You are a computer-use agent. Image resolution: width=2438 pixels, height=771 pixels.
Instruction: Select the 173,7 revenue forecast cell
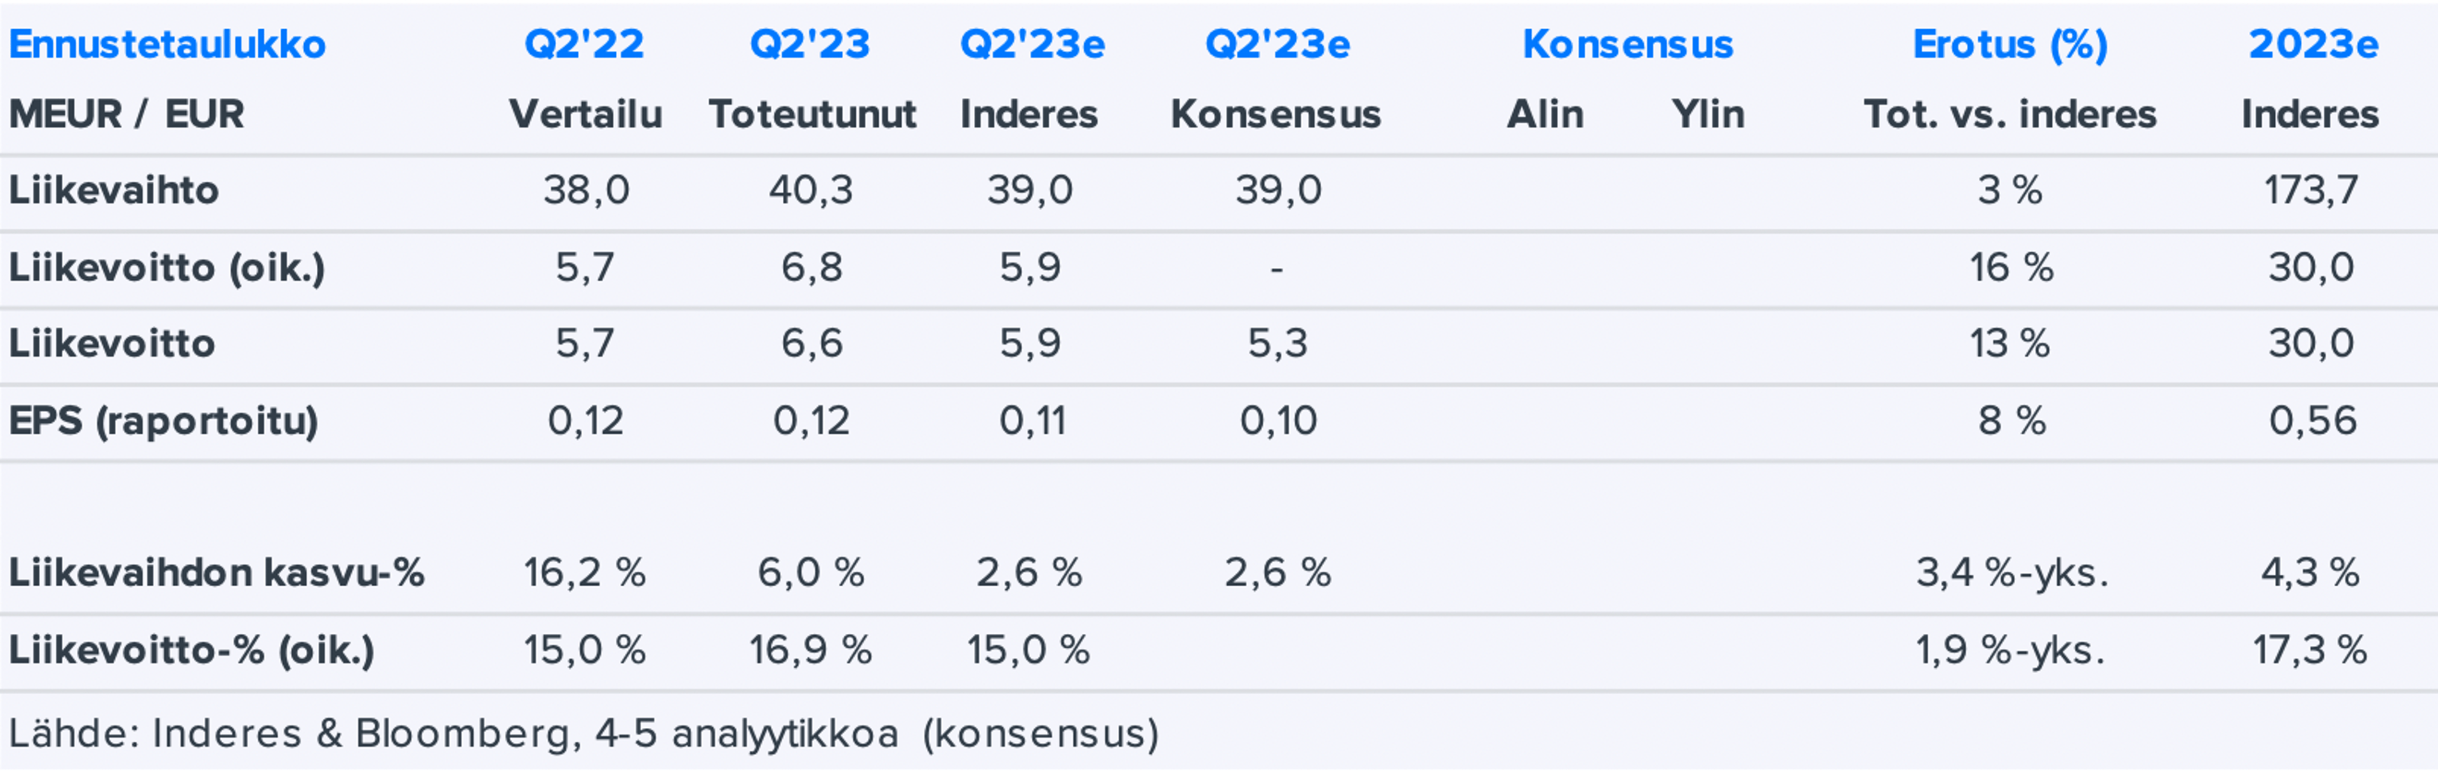pyautogui.click(x=2310, y=191)
